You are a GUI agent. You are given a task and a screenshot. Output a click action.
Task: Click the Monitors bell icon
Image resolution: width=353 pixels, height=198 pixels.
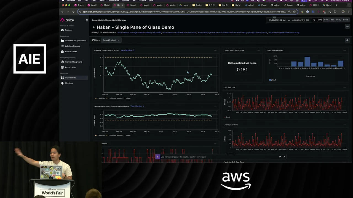point(62,83)
